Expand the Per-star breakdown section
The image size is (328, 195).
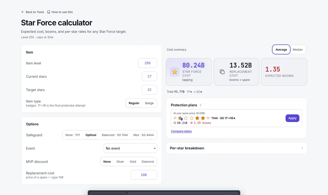pyautogui.click(x=236, y=148)
